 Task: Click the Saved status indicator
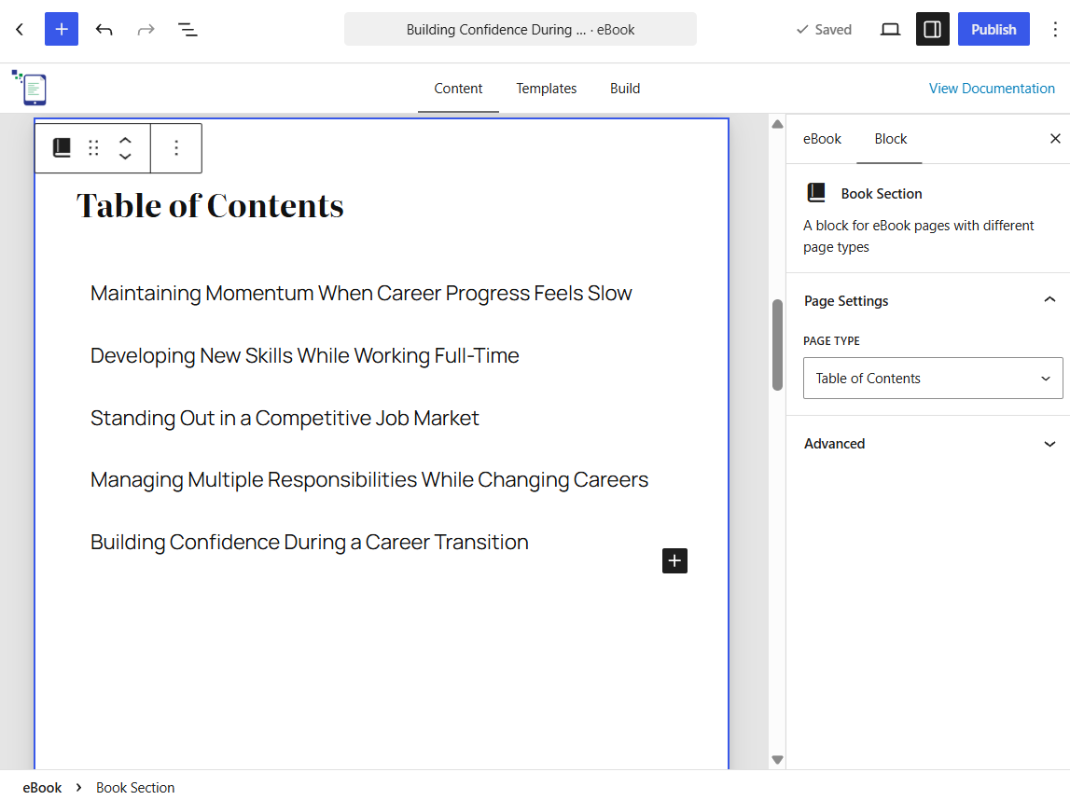click(824, 29)
